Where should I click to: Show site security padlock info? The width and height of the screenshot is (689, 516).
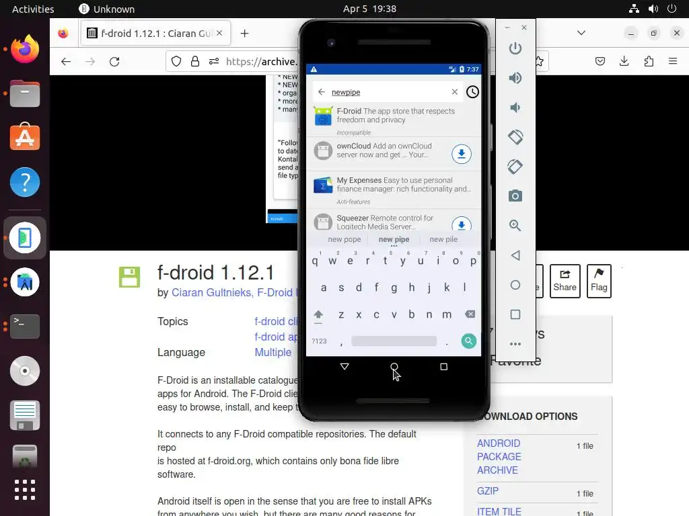tap(195, 61)
